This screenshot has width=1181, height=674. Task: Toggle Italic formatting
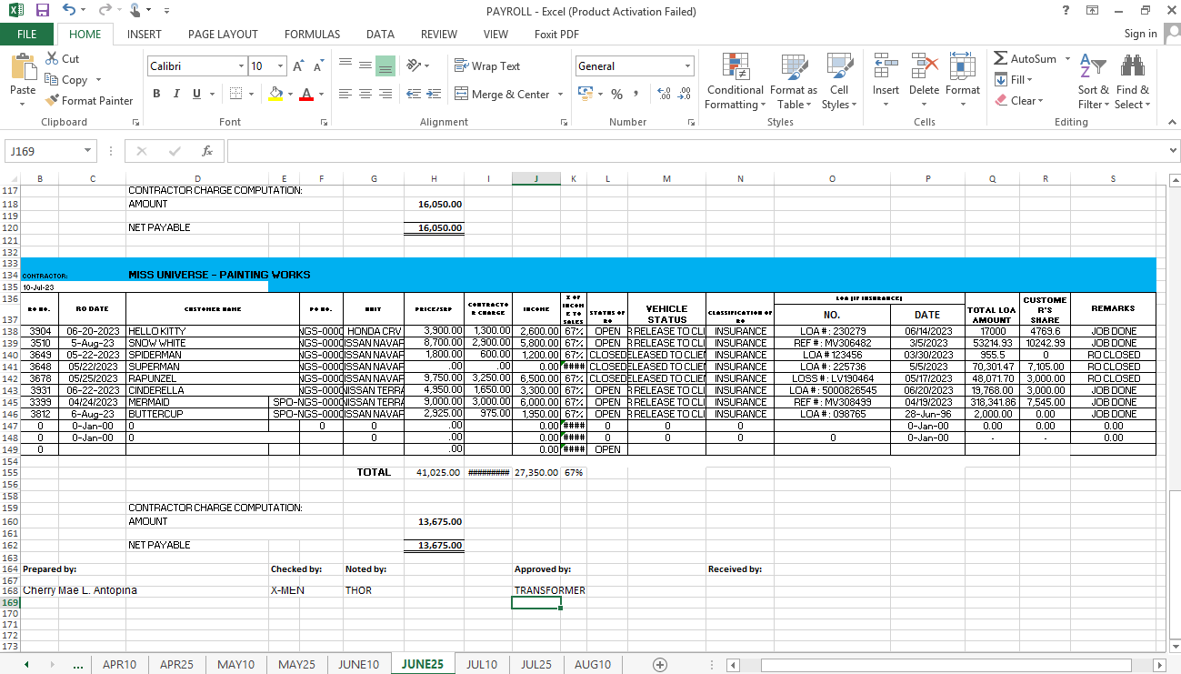(176, 94)
